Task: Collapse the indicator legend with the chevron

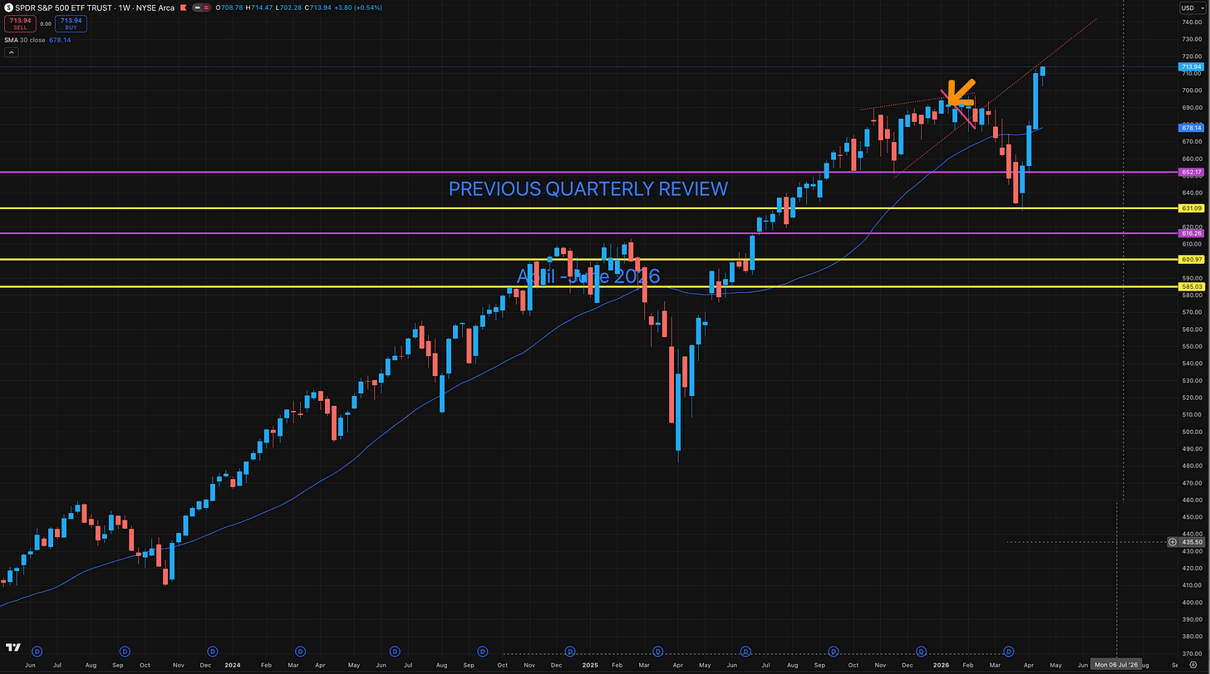Action: click(12, 52)
